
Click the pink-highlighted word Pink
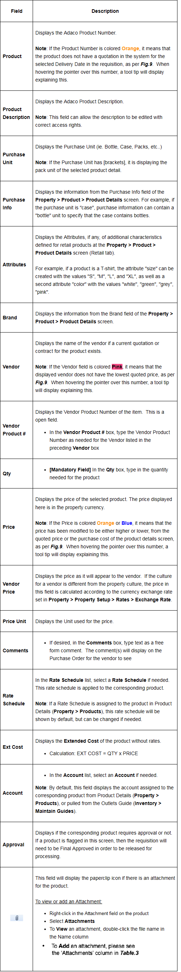click(117, 366)
